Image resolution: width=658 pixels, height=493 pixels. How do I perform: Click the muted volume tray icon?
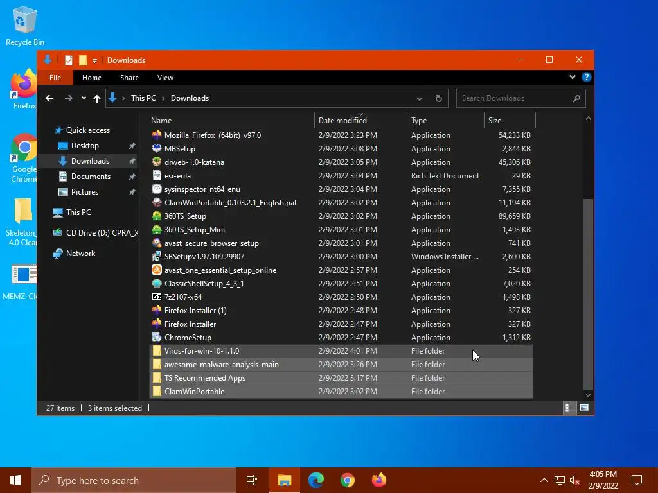click(x=574, y=480)
